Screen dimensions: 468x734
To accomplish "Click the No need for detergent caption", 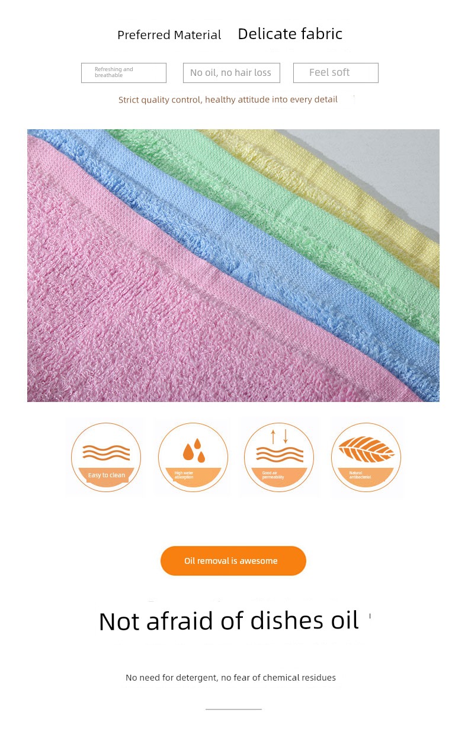I will tap(231, 678).
